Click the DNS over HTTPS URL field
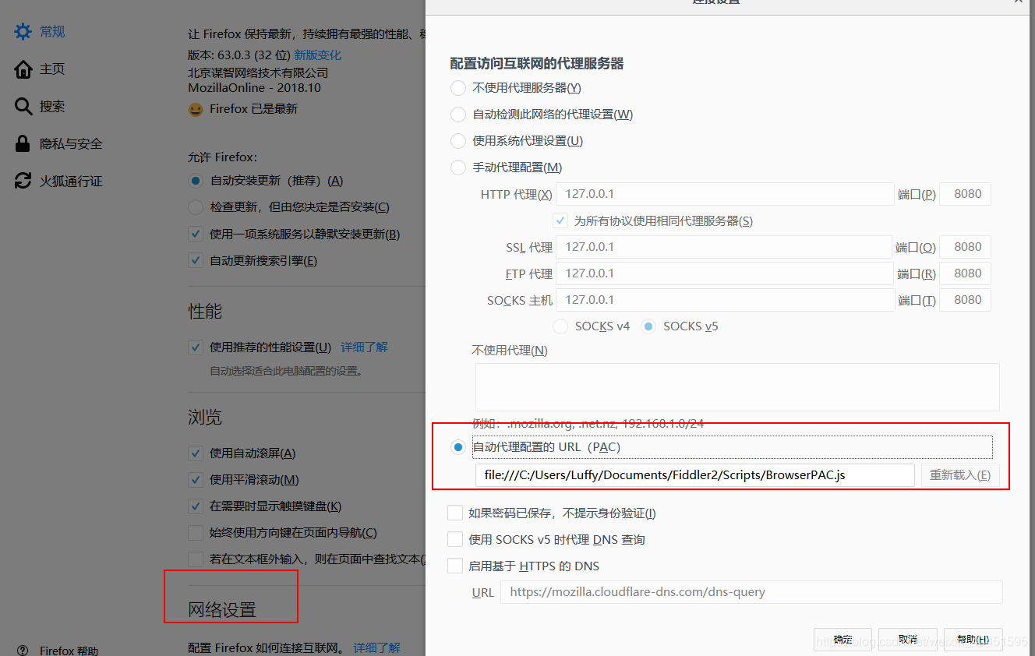This screenshot has height=656, width=1035. pyautogui.click(x=751, y=592)
